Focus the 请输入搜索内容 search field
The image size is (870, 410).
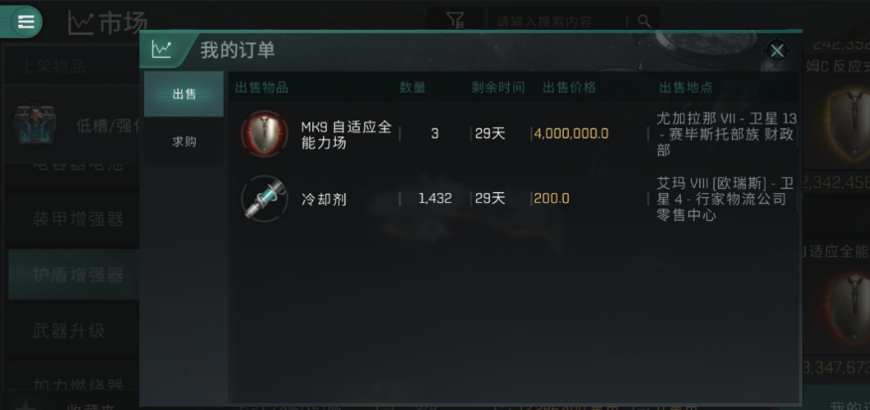[x=557, y=22]
